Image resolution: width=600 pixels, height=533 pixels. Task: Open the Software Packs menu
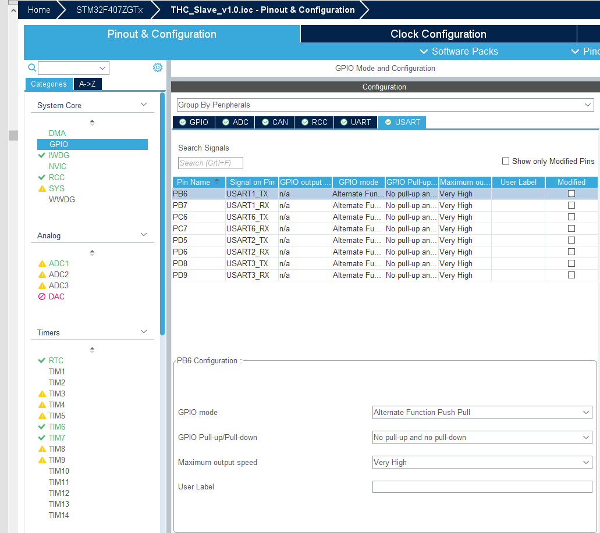pos(459,51)
